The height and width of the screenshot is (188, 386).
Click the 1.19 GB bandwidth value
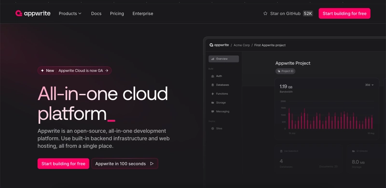pyautogui.click(x=286, y=87)
